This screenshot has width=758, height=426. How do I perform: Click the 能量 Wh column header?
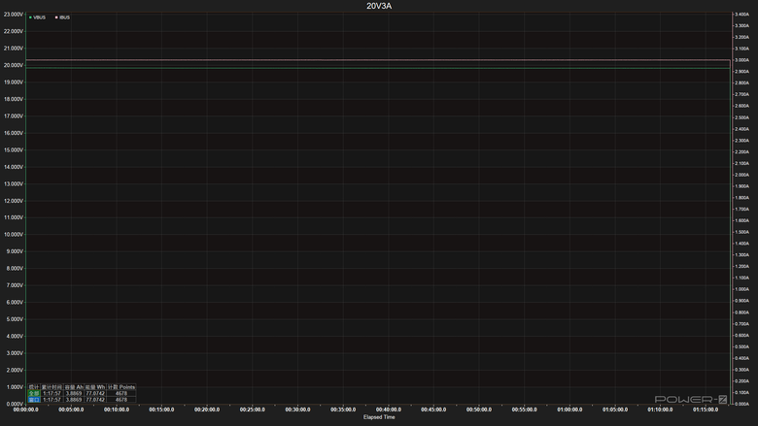click(x=95, y=387)
